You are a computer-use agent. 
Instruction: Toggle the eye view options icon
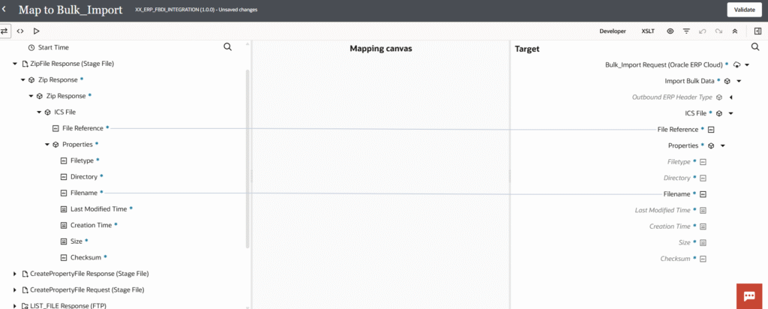tap(670, 31)
